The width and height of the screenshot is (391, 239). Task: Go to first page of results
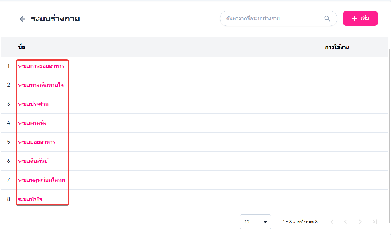331,222
